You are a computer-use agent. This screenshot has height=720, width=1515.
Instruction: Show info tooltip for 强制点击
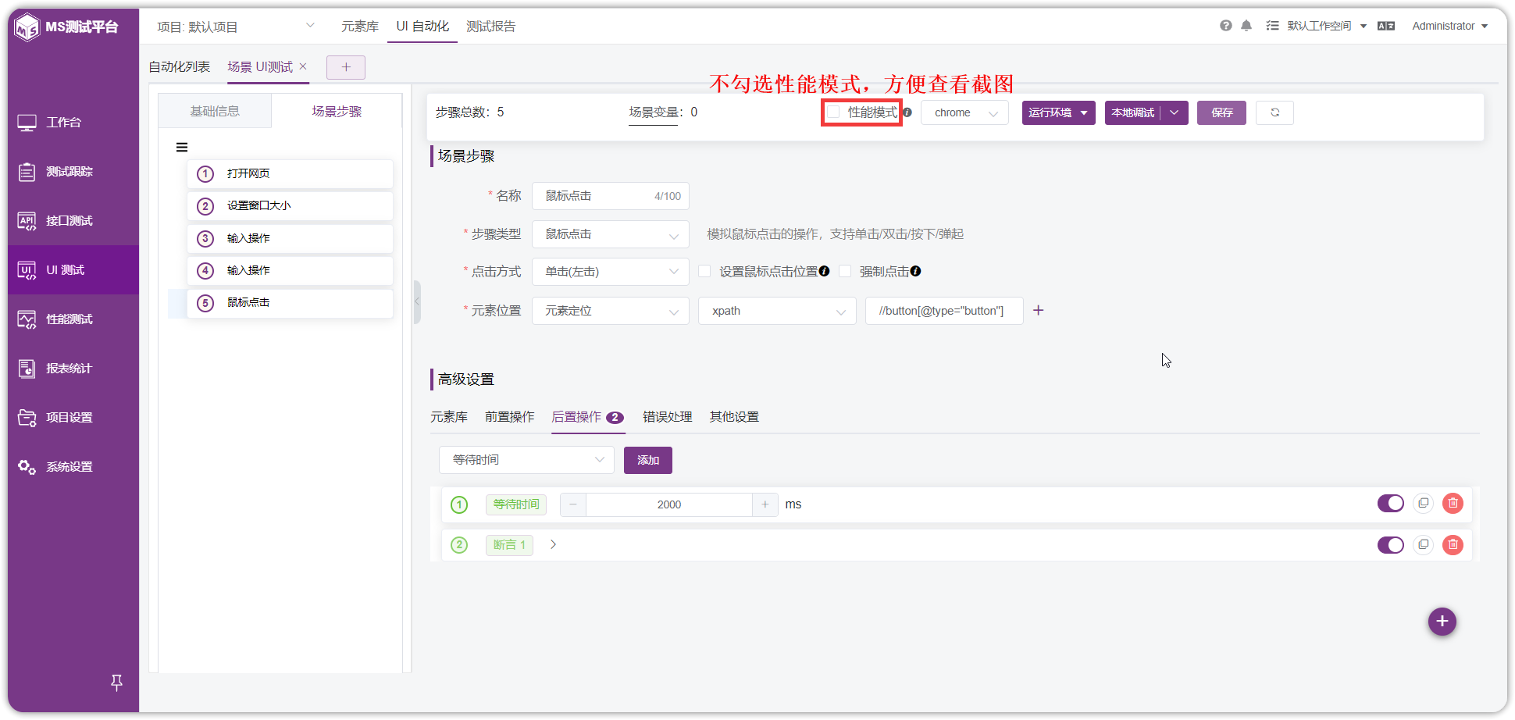(916, 271)
